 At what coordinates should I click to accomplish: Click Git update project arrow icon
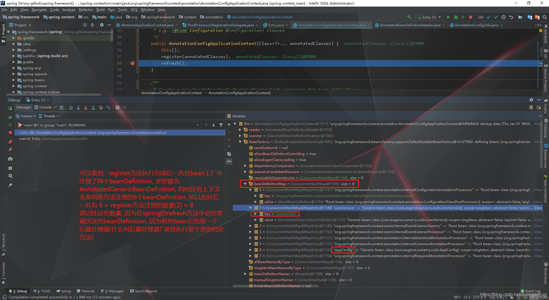click(489, 17)
